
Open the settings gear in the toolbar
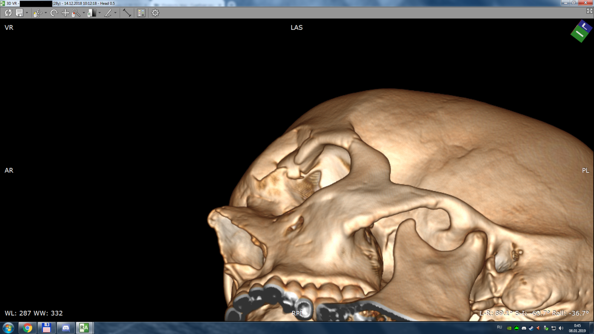coord(155,13)
